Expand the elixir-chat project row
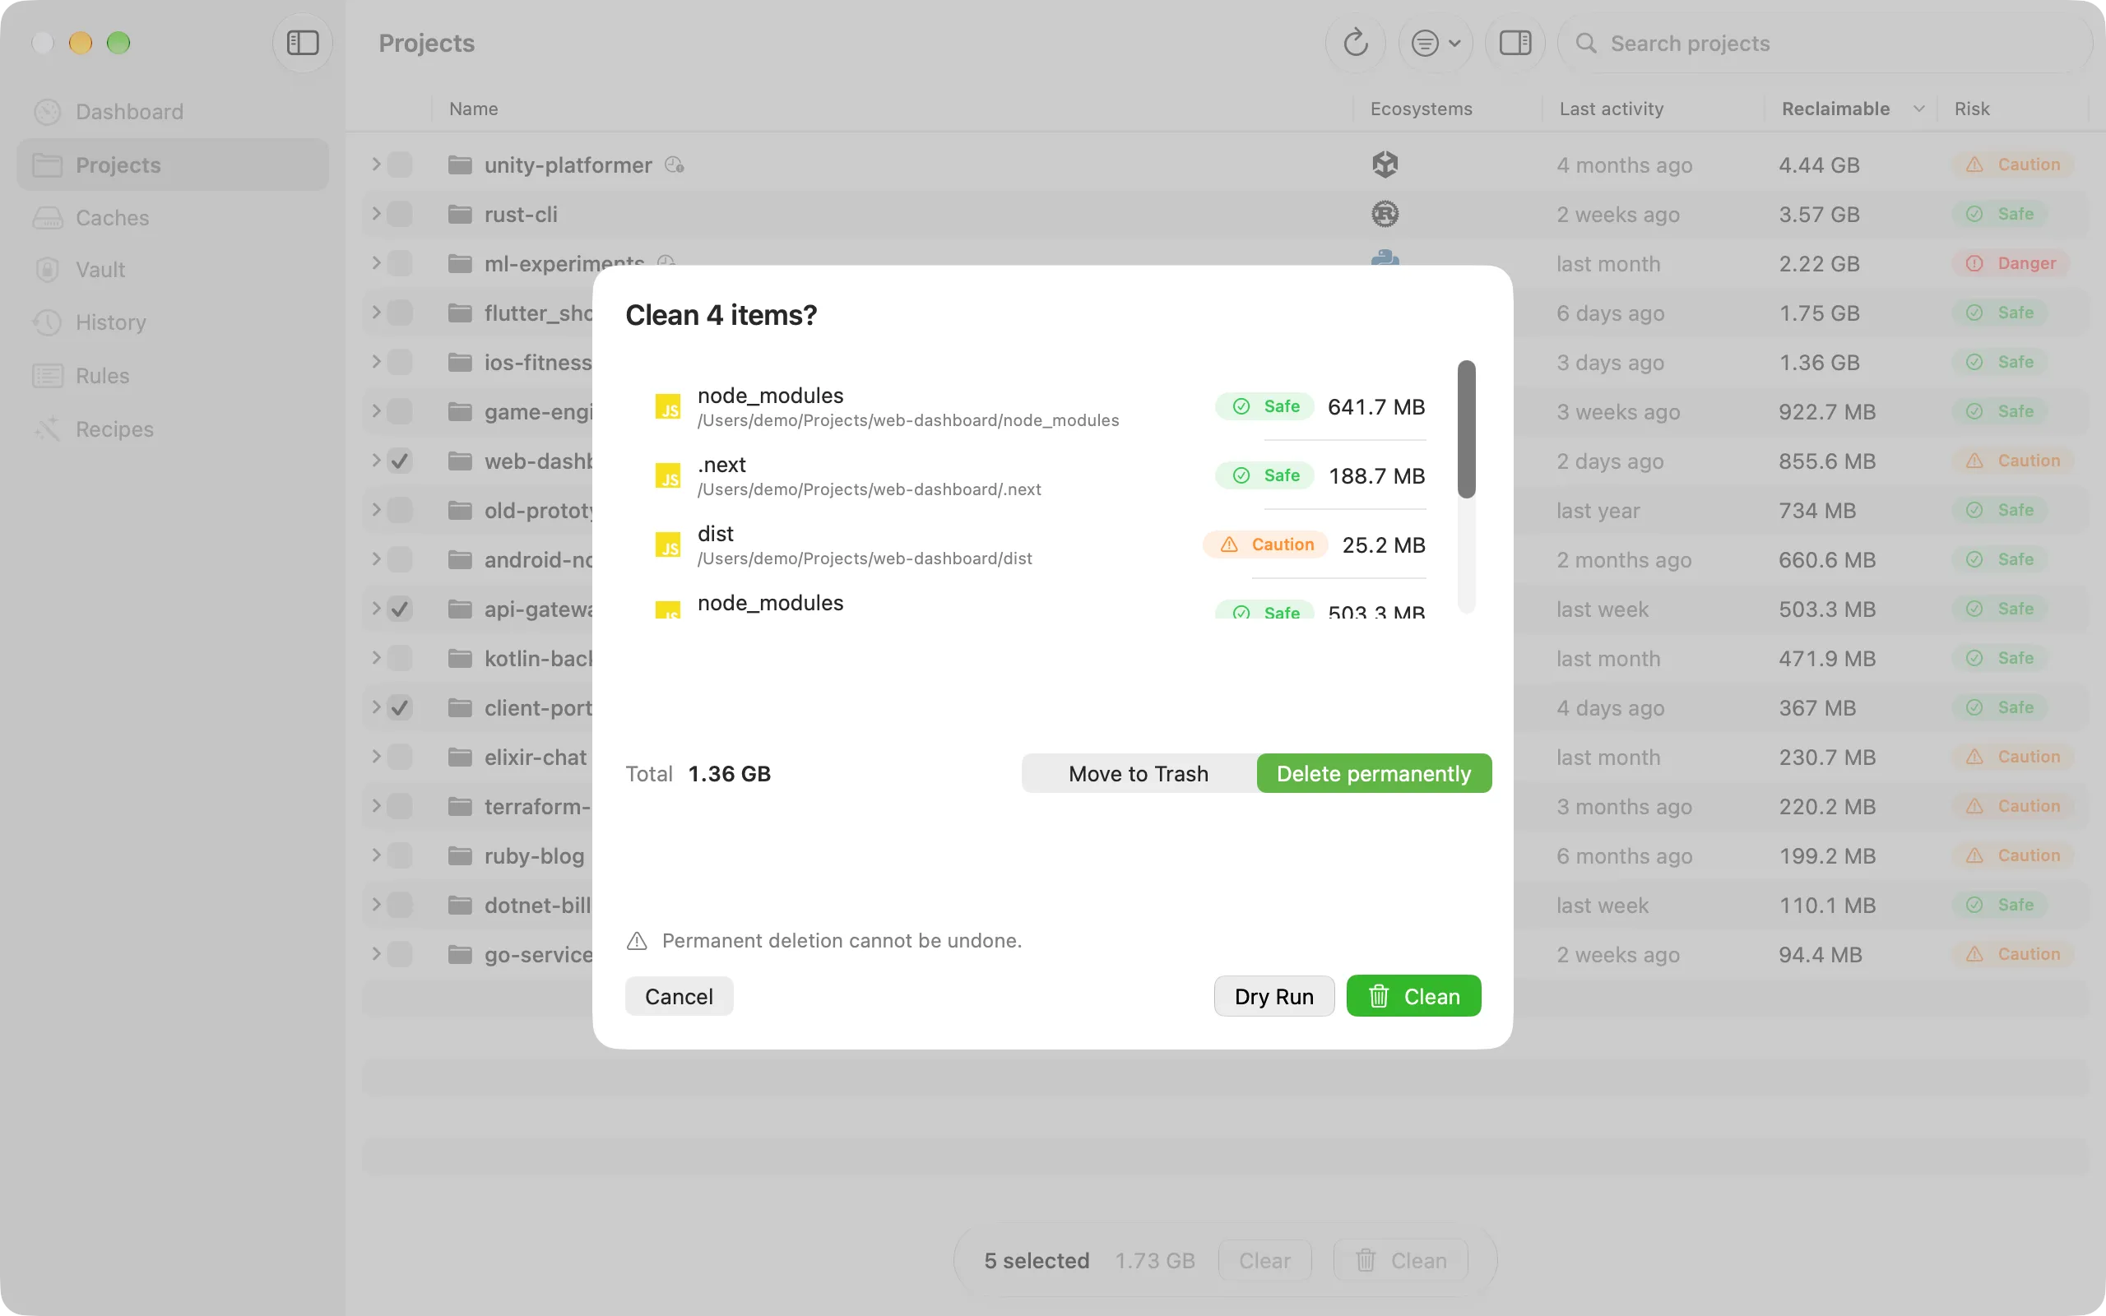The height and width of the screenshot is (1316, 2106). pyautogui.click(x=376, y=758)
